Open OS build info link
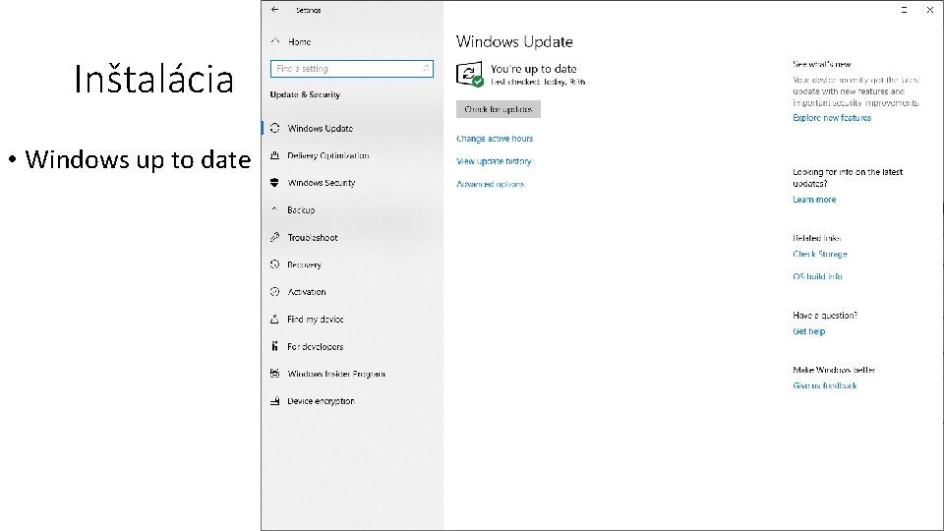The image size is (944, 531). point(817,276)
